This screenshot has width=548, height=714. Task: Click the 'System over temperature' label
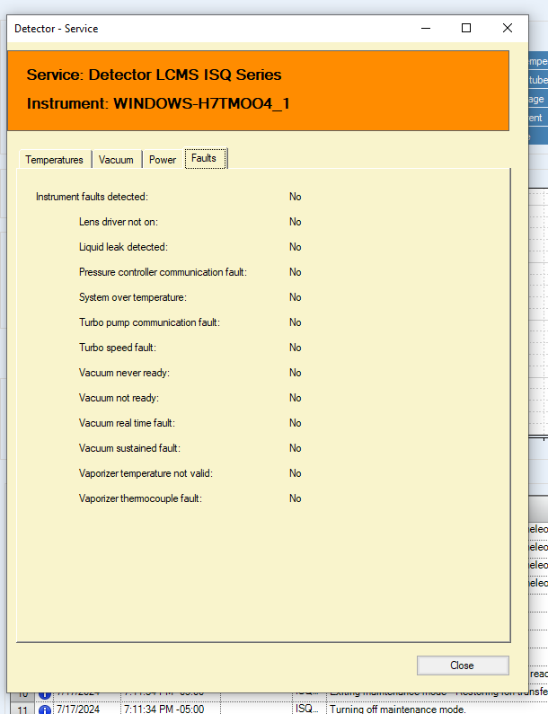(133, 297)
